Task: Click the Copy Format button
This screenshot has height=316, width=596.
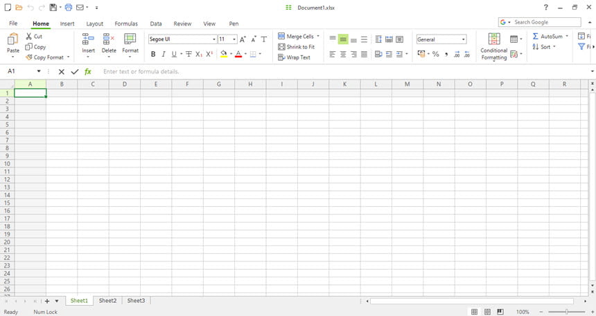Action: click(48, 57)
